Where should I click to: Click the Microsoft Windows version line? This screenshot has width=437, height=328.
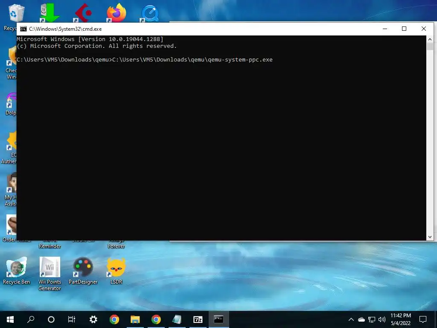click(x=90, y=39)
